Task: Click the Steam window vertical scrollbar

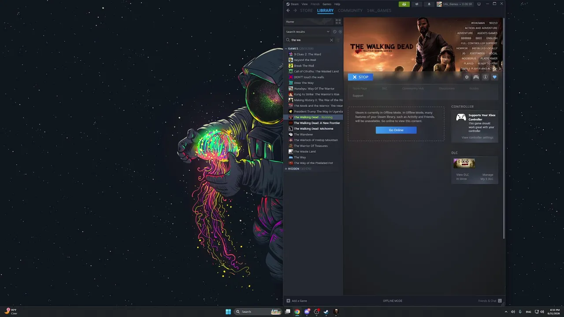Action: coord(504,128)
